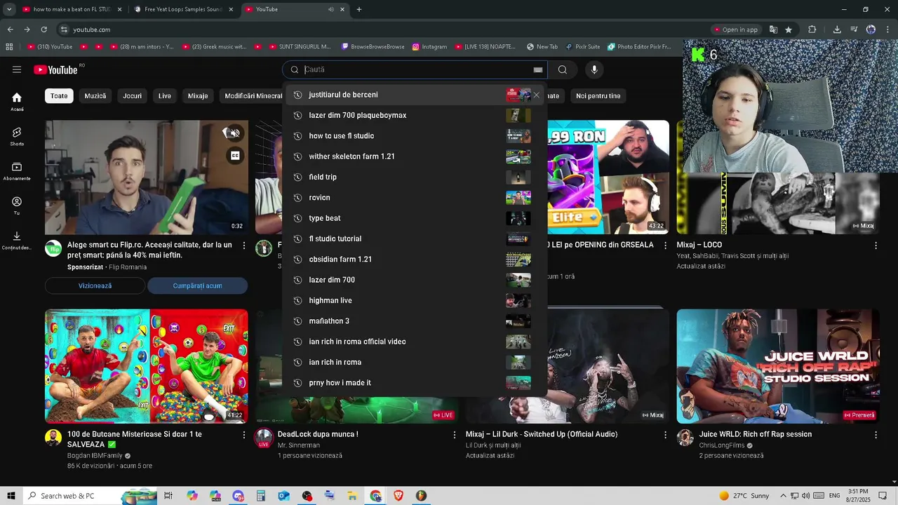
Task: Choose the 'prny how i made it' suggestion
Action: tap(414, 383)
